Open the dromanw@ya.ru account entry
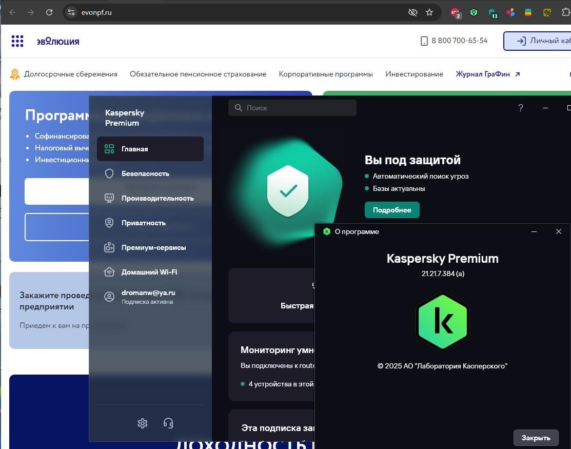571x449 pixels. coord(150,297)
